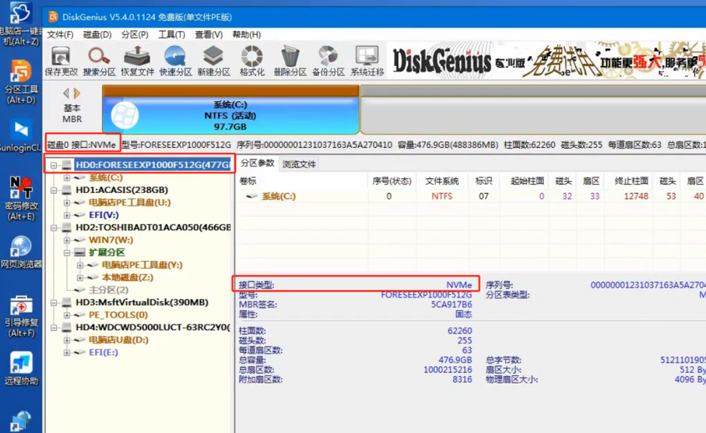Select HD1:ACASIS(238GB) in disk tree
The width and height of the screenshot is (706, 433).
pos(122,190)
